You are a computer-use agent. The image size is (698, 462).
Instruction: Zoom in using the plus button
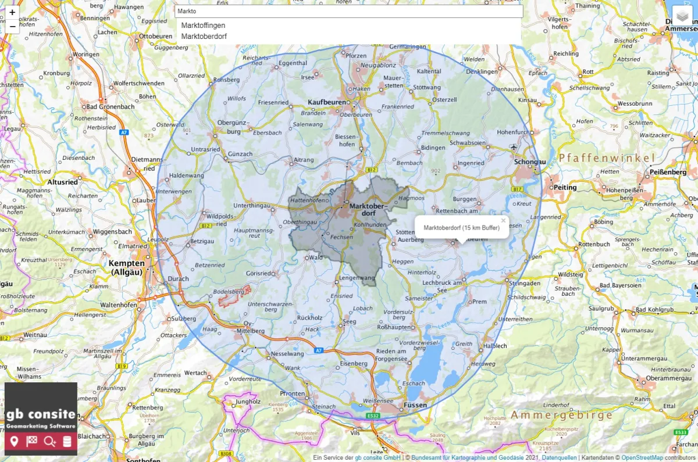[x=12, y=13]
